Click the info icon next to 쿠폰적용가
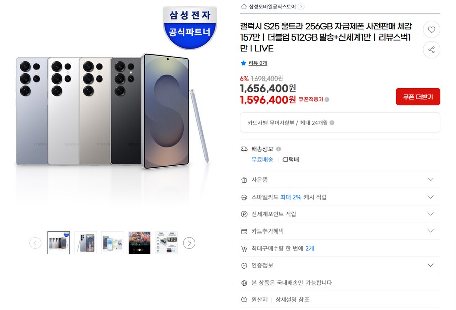The width and height of the screenshot is (456, 310). click(x=327, y=100)
